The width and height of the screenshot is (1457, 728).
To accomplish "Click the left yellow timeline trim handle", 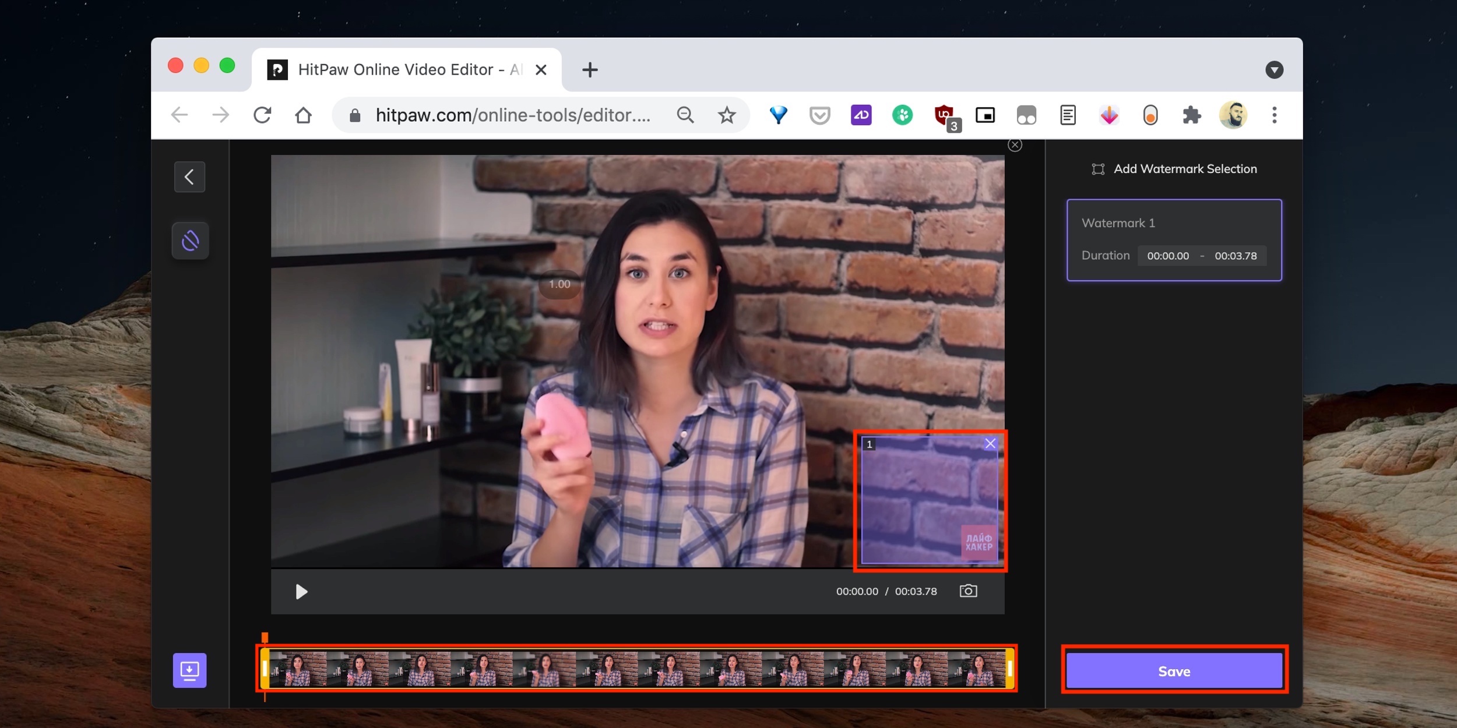I will (x=265, y=669).
